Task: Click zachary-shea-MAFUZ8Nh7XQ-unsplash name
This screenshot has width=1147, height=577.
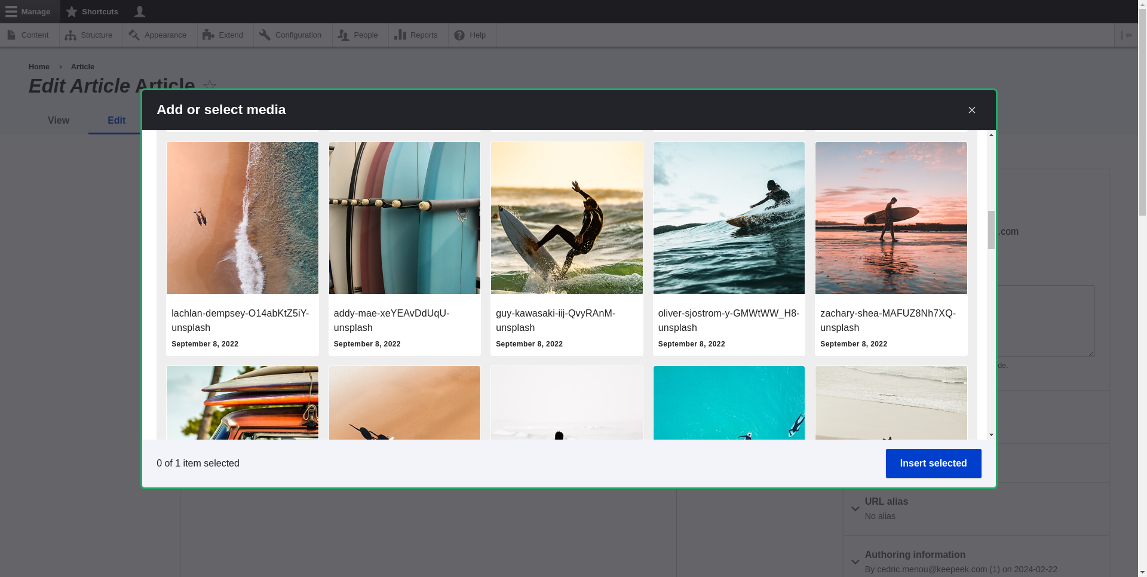Action: tap(888, 320)
